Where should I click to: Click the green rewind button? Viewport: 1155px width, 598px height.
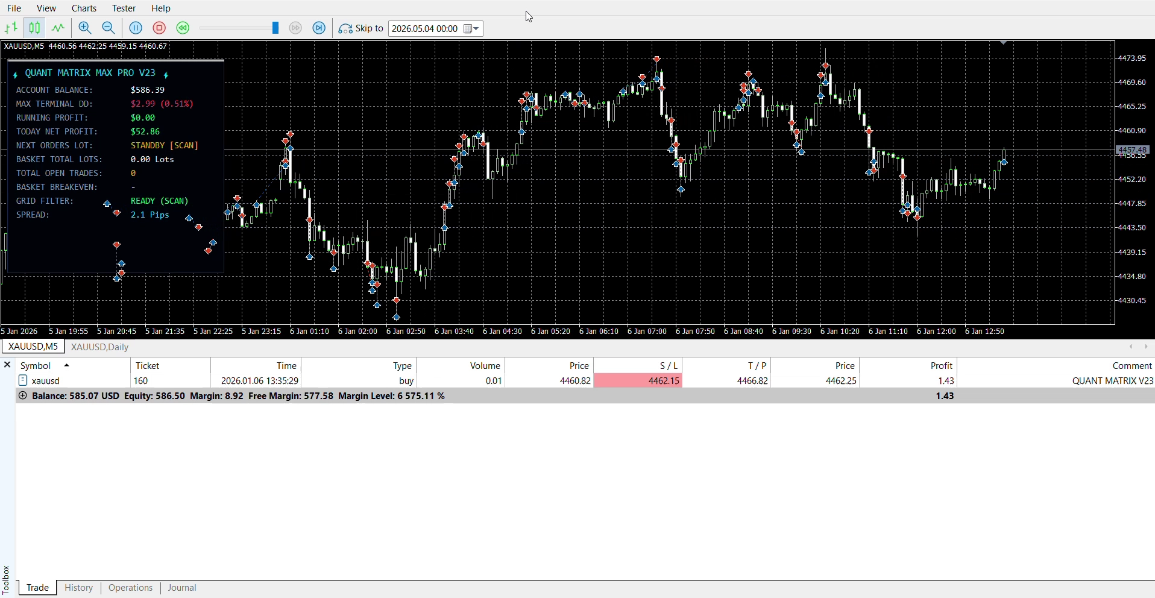(183, 28)
